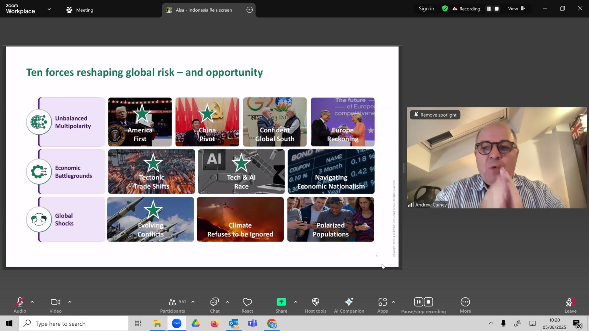Screen dimensions: 589x331
Task: Switch to the Meeting tab
Action: pyautogui.click(x=80, y=10)
